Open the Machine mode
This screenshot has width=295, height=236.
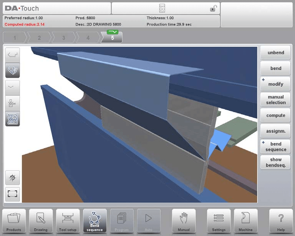tap(246, 221)
